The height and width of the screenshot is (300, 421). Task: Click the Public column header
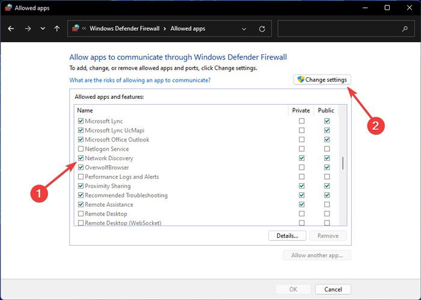[x=326, y=110]
